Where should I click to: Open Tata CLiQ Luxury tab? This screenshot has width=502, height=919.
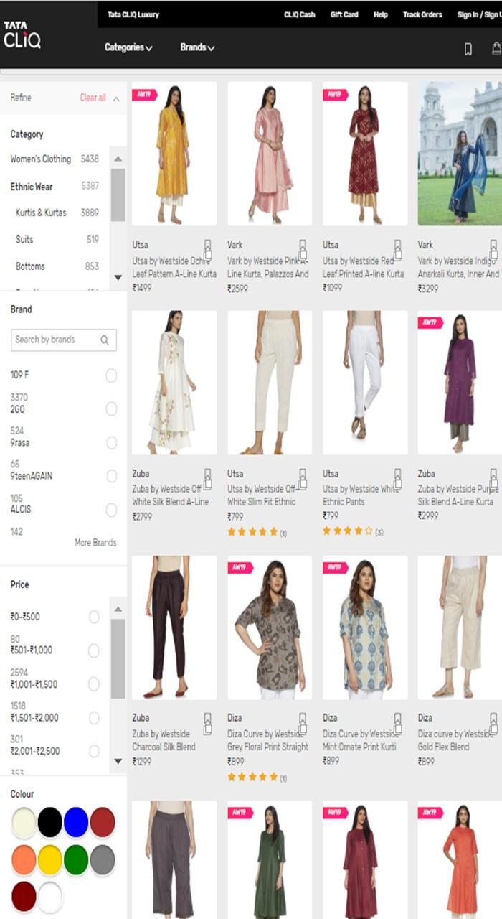(133, 14)
